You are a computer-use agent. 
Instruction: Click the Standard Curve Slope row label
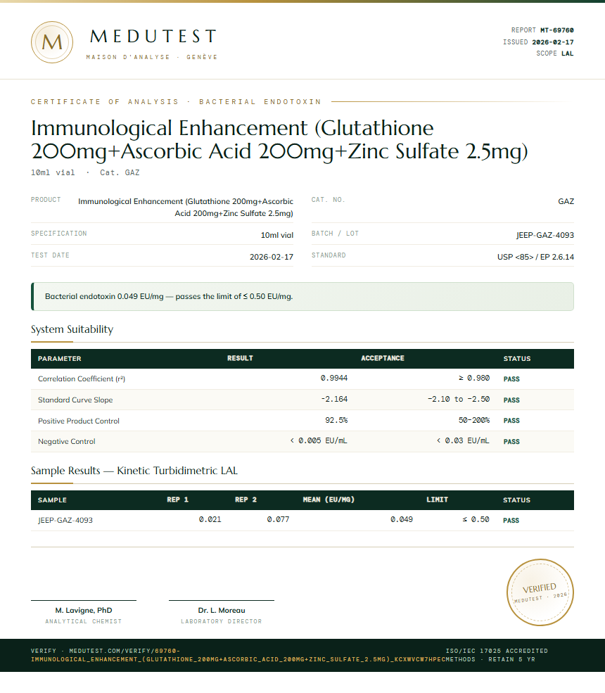click(x=75, y=400)
